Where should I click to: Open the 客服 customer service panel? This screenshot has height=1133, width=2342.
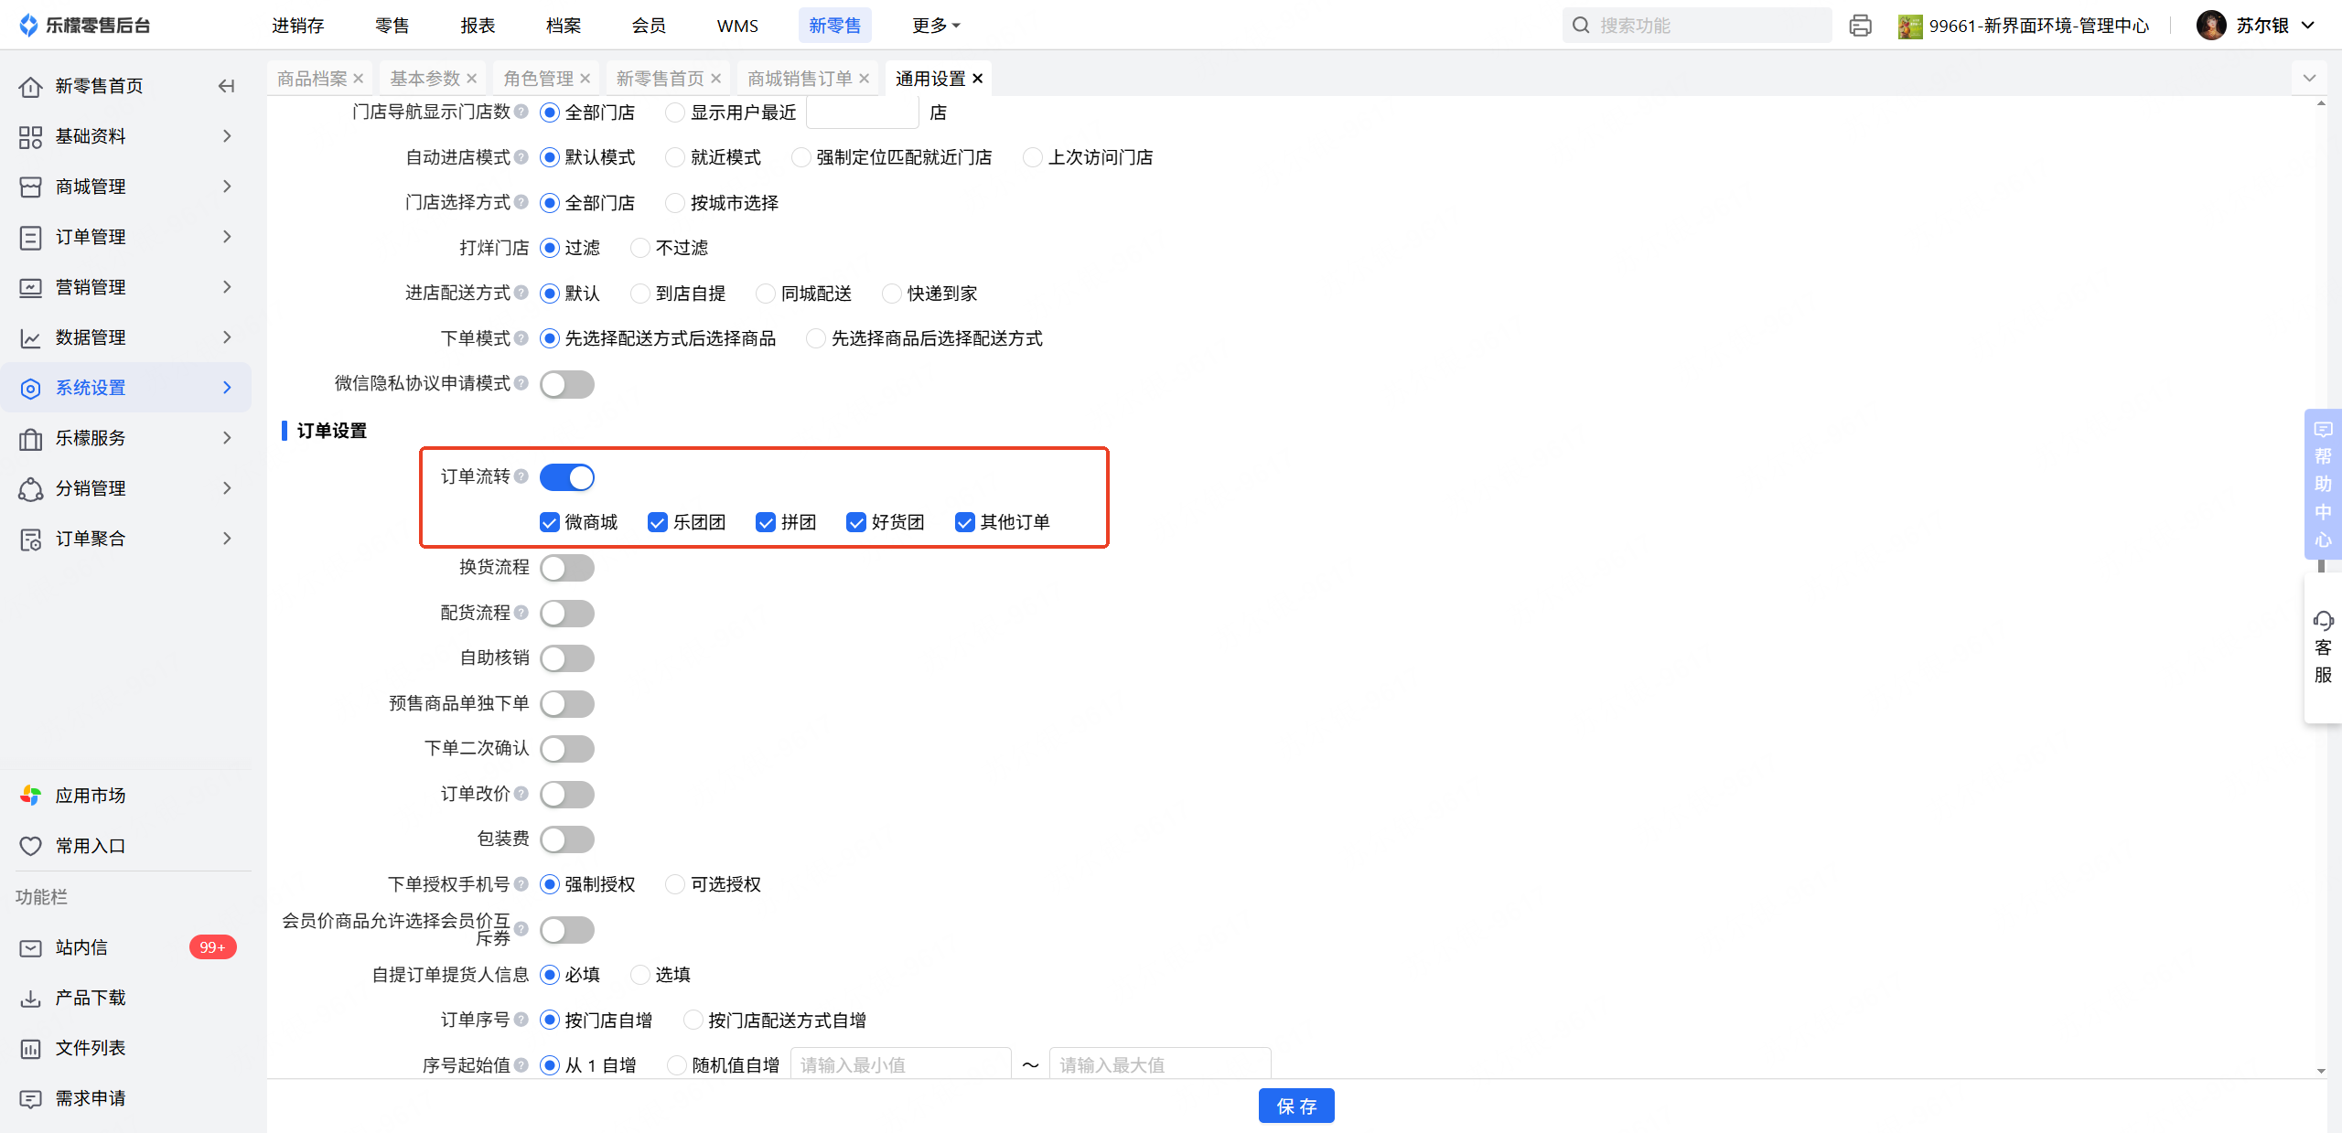[x=2322, y=647]
